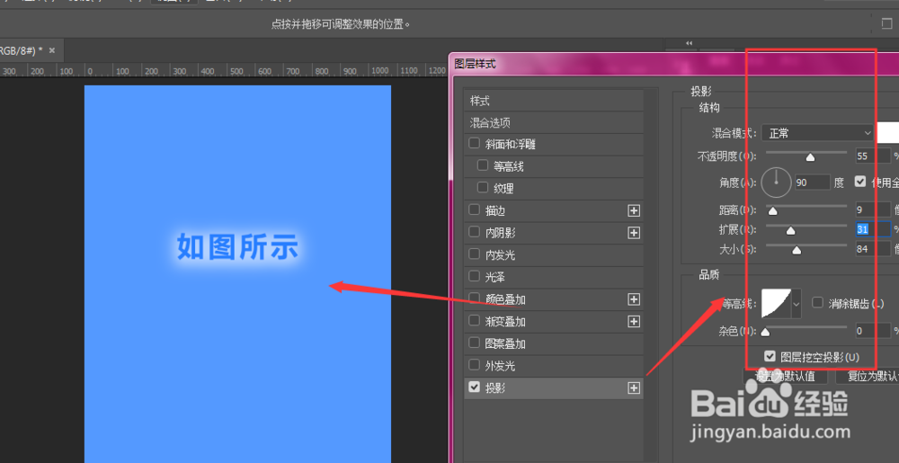Enable the 图案叠加 checkbox
This screenshot has width=899, height=463.
(474, 343)
